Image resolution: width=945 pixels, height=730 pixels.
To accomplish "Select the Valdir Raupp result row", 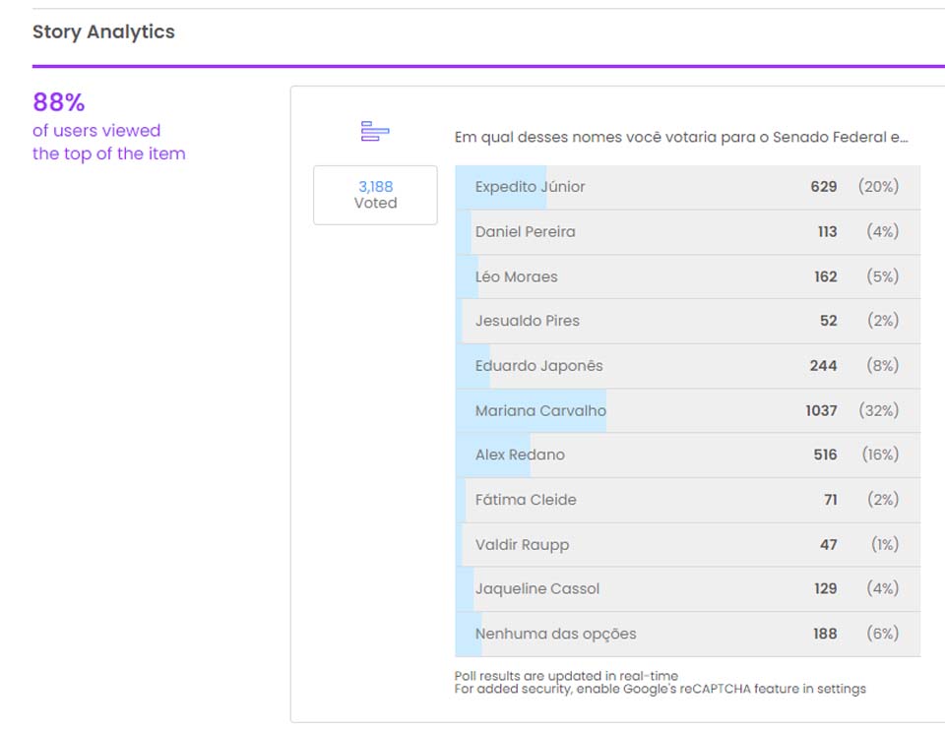I will pos(687,544).
